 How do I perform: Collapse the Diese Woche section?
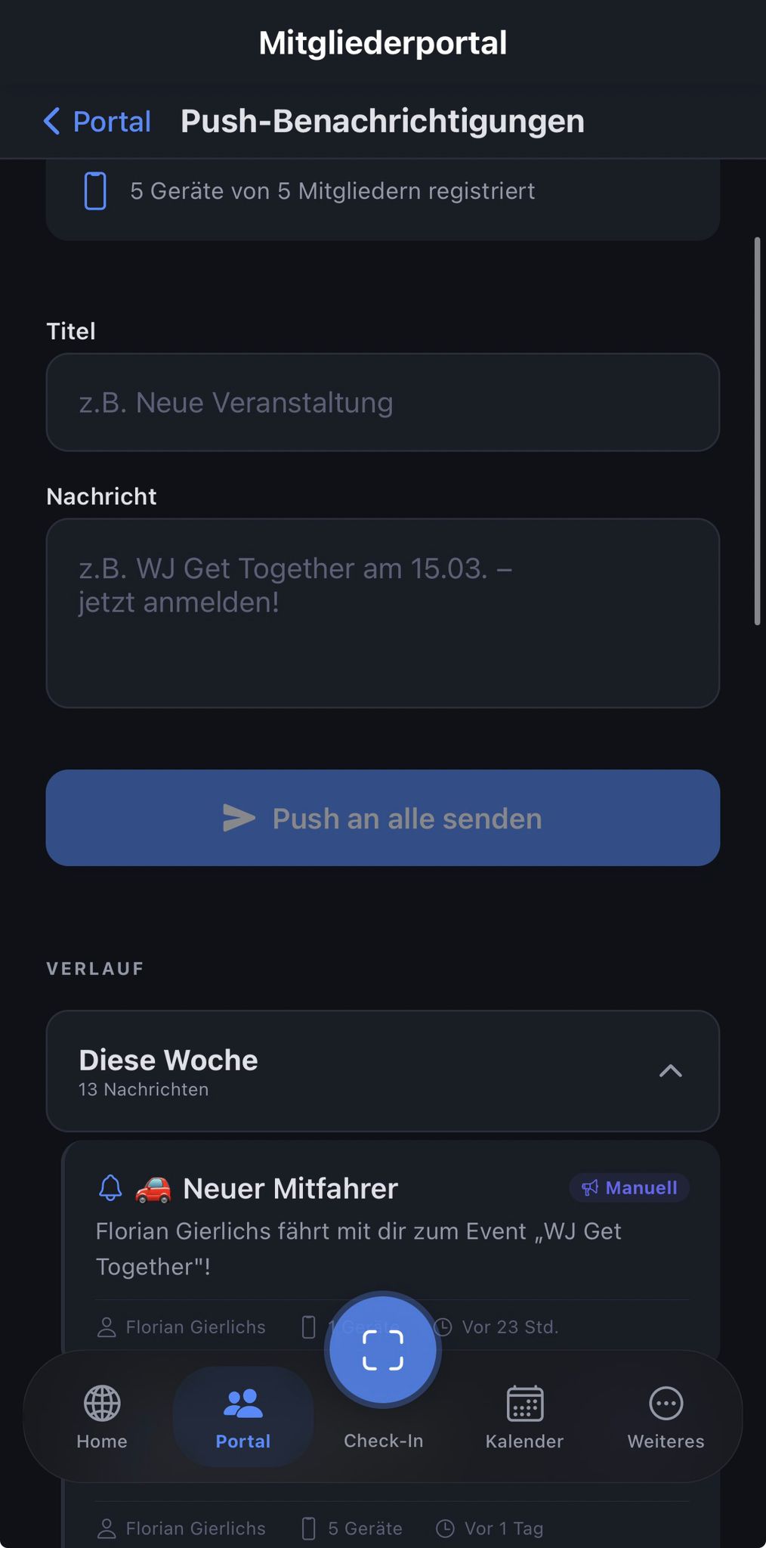[x=382, y=1070]
